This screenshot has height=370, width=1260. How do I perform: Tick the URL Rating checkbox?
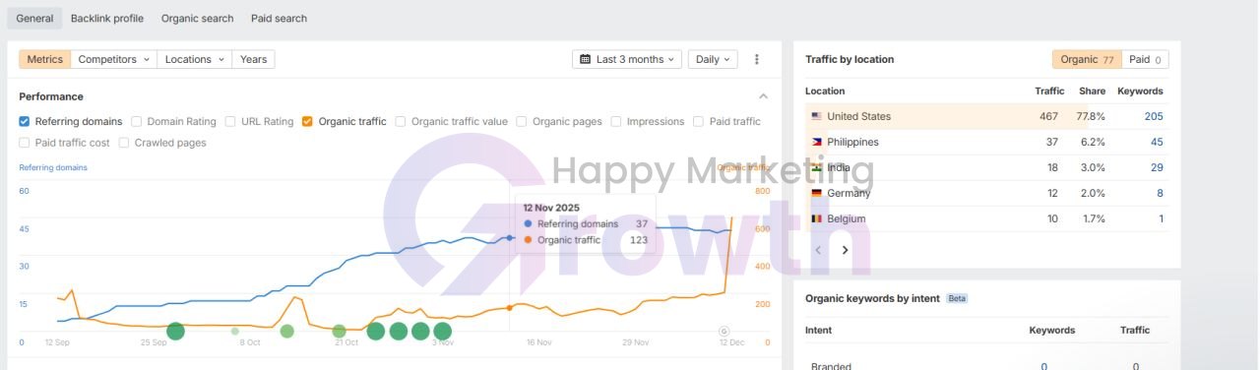pyautogui.click(x=230, y=121)
